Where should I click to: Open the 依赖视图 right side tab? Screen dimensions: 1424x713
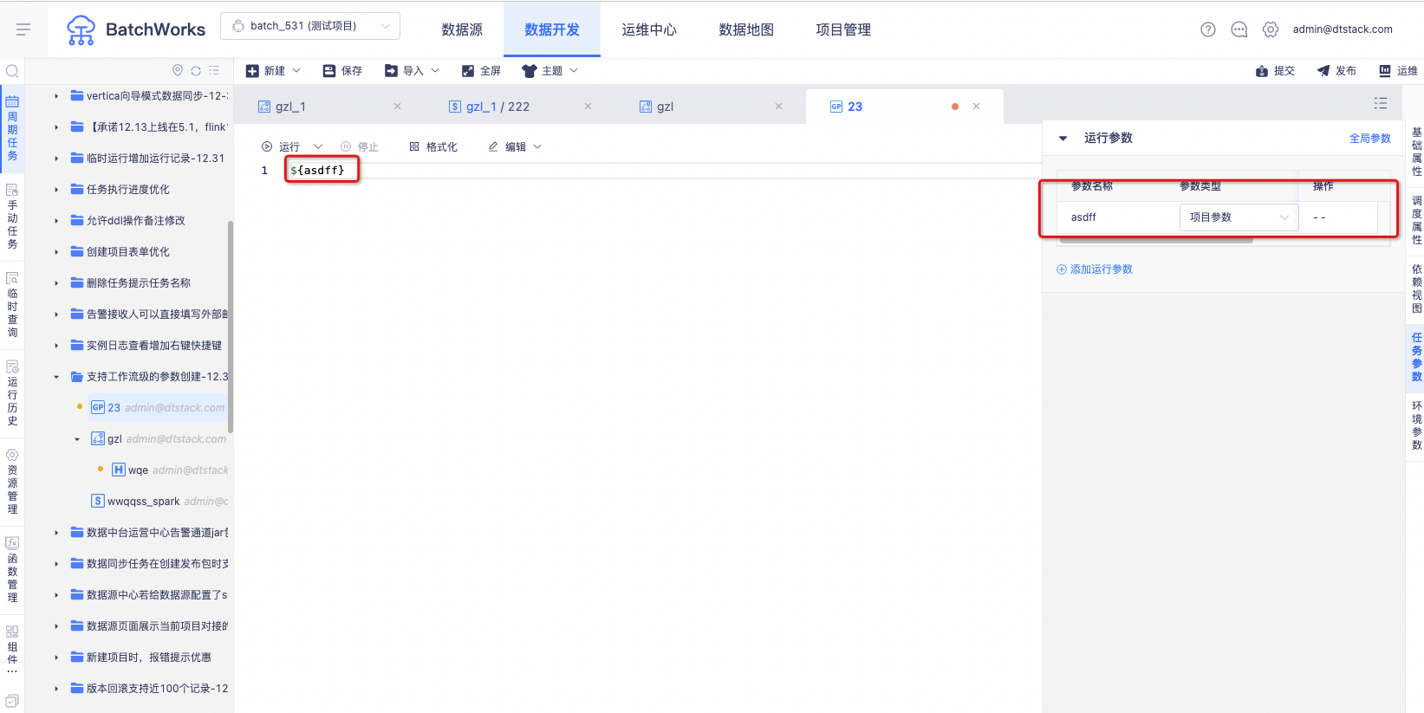pyautogui.click(x=1416, y=288)
